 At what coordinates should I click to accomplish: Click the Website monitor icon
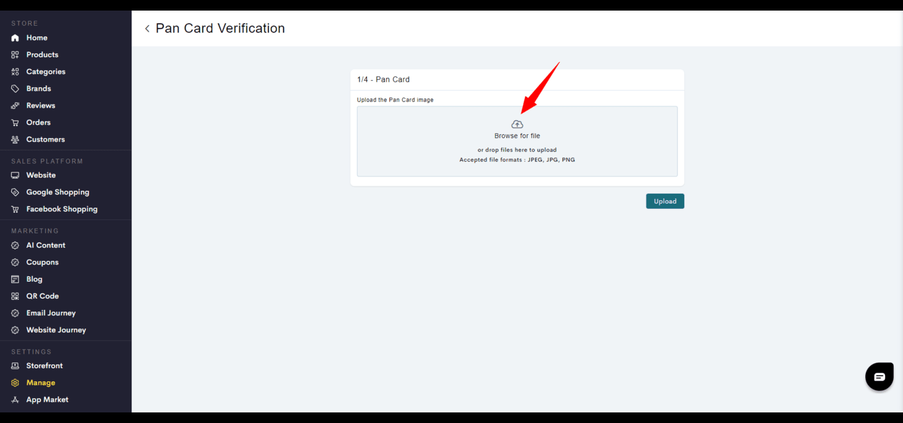pyautogui.click(x=15, y=175)
